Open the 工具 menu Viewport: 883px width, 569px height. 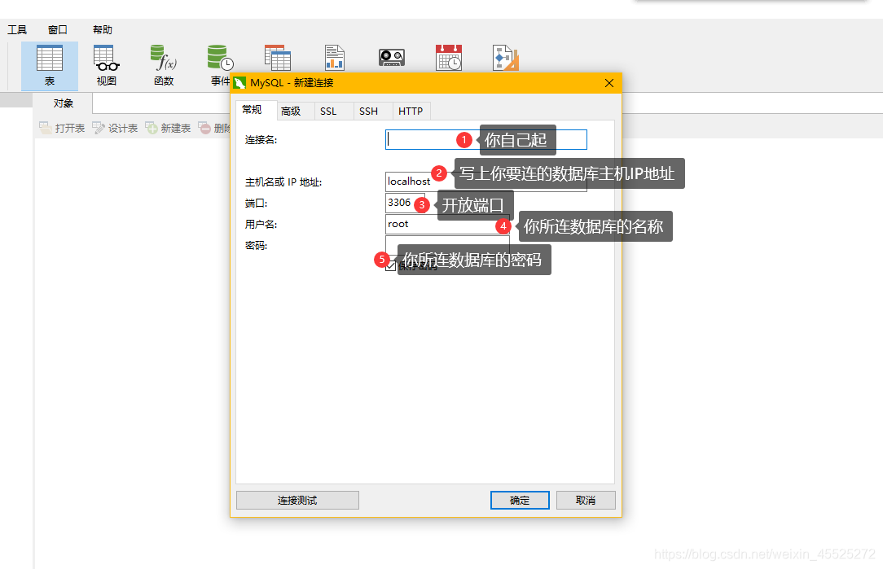17,30
